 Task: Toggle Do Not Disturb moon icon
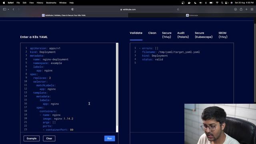(195, 3)
